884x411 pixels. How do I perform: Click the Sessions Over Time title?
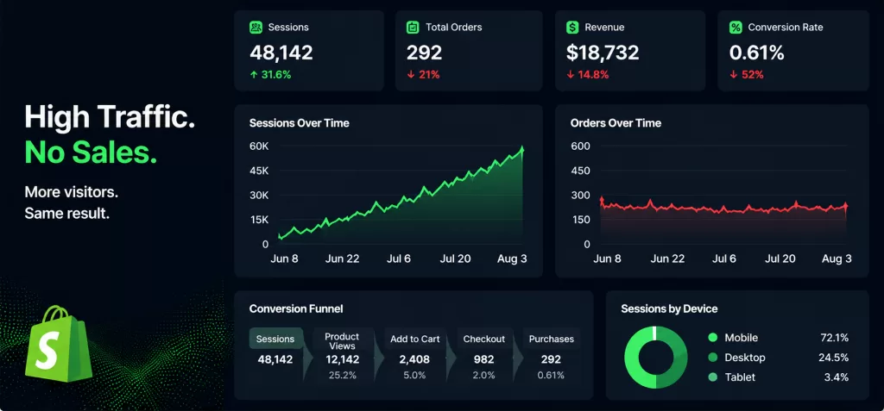[x=300, y=122]
